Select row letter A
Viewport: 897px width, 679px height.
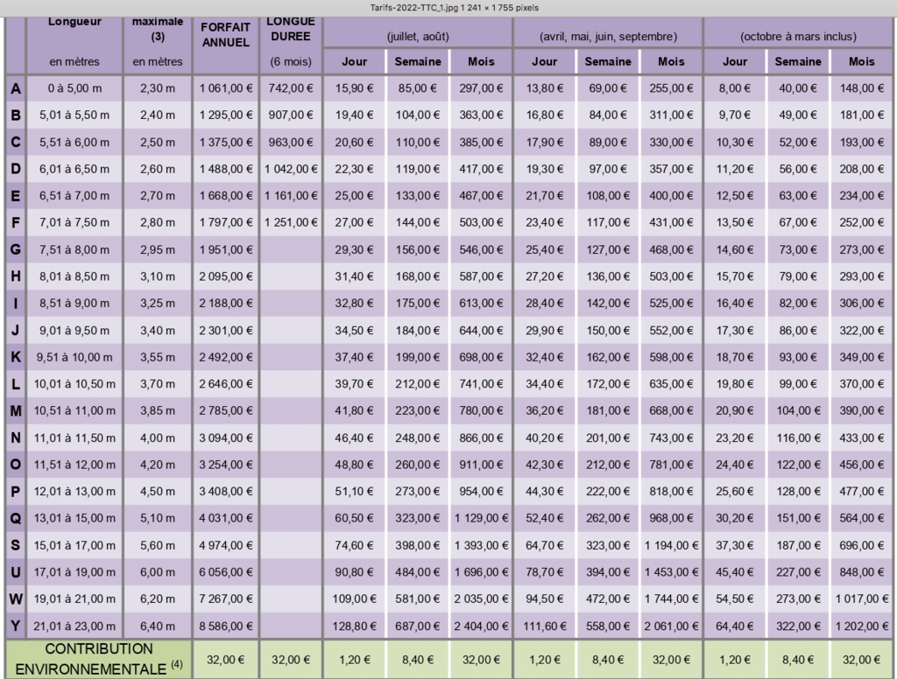click(16, 88)
